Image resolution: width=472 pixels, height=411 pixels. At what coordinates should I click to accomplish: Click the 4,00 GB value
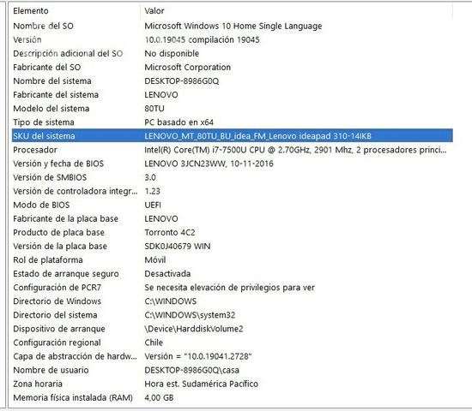coord(159,398)
